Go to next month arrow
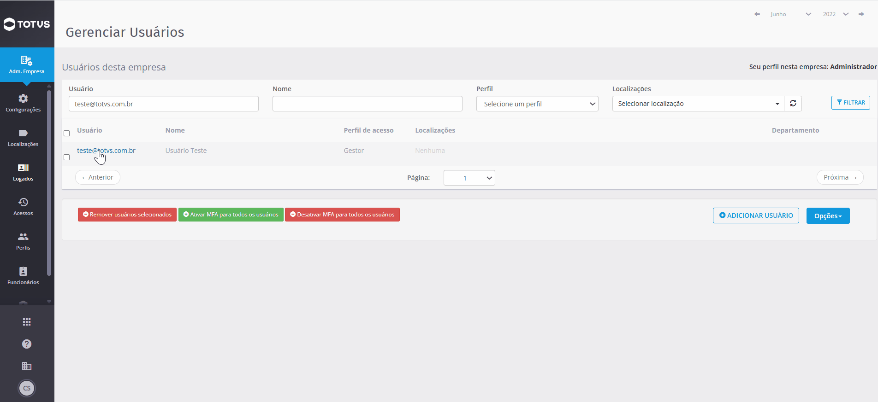This screenshot has width=878, height=402. tap(861, 14)
